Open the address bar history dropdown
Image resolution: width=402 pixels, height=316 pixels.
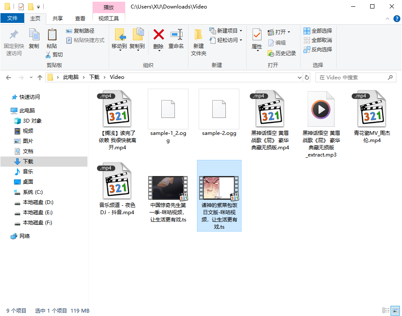pyautogui.click(x=300, y=77)
